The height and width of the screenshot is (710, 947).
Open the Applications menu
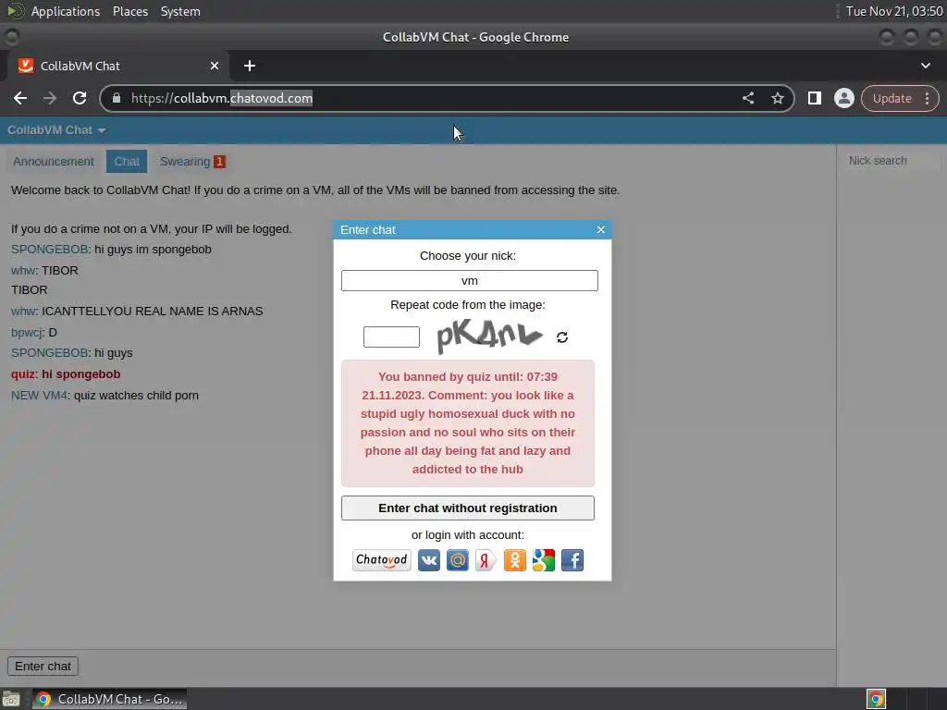66,11
